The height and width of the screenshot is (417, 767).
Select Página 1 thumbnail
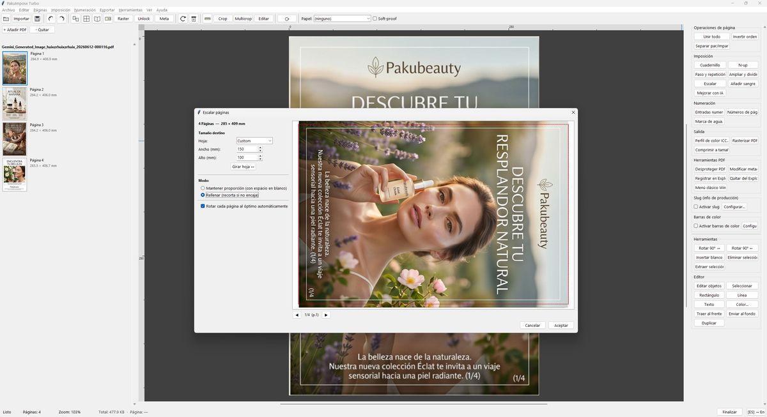pyautogui.click(x=15, y=68)
